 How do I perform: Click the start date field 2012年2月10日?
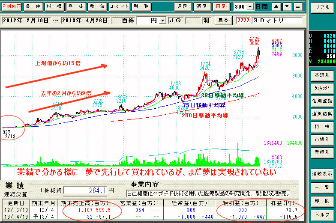click(x=26, y=21)
